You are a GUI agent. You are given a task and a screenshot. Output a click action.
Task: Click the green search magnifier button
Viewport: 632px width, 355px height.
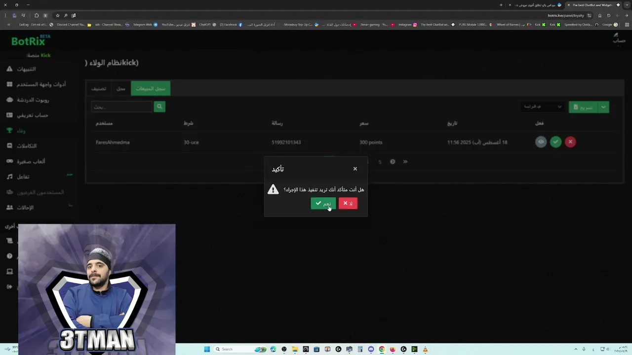click(x=159, y=106)
